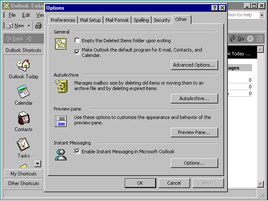Click the AutoArchive file cabinet icon
This screenshot has height=201, width=268.
pos(61,87)
